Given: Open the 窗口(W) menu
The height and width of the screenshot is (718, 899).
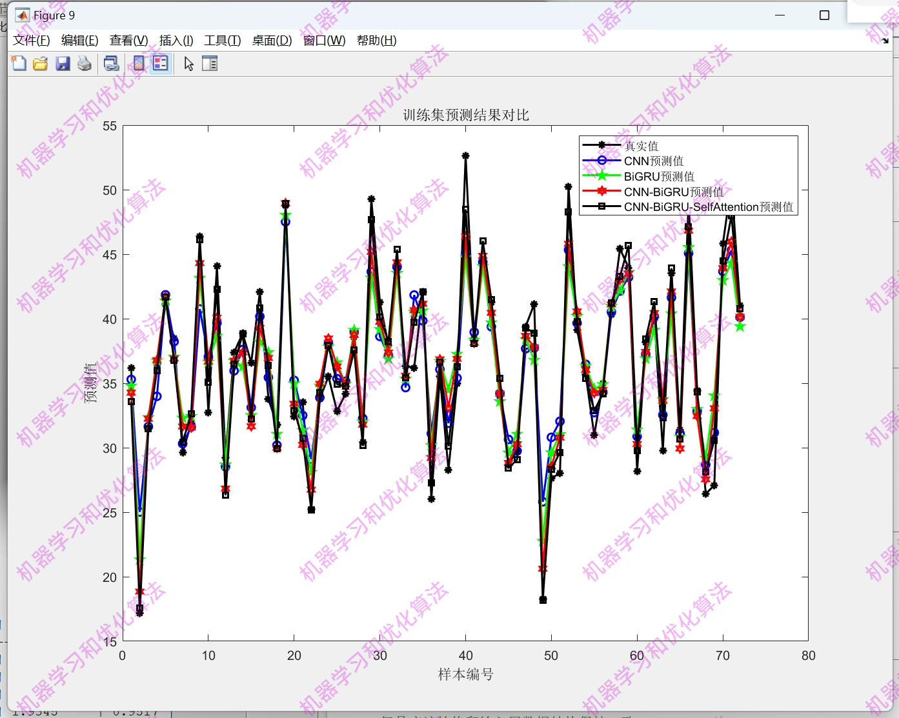Looking at the screenshot, I should 323,40.
